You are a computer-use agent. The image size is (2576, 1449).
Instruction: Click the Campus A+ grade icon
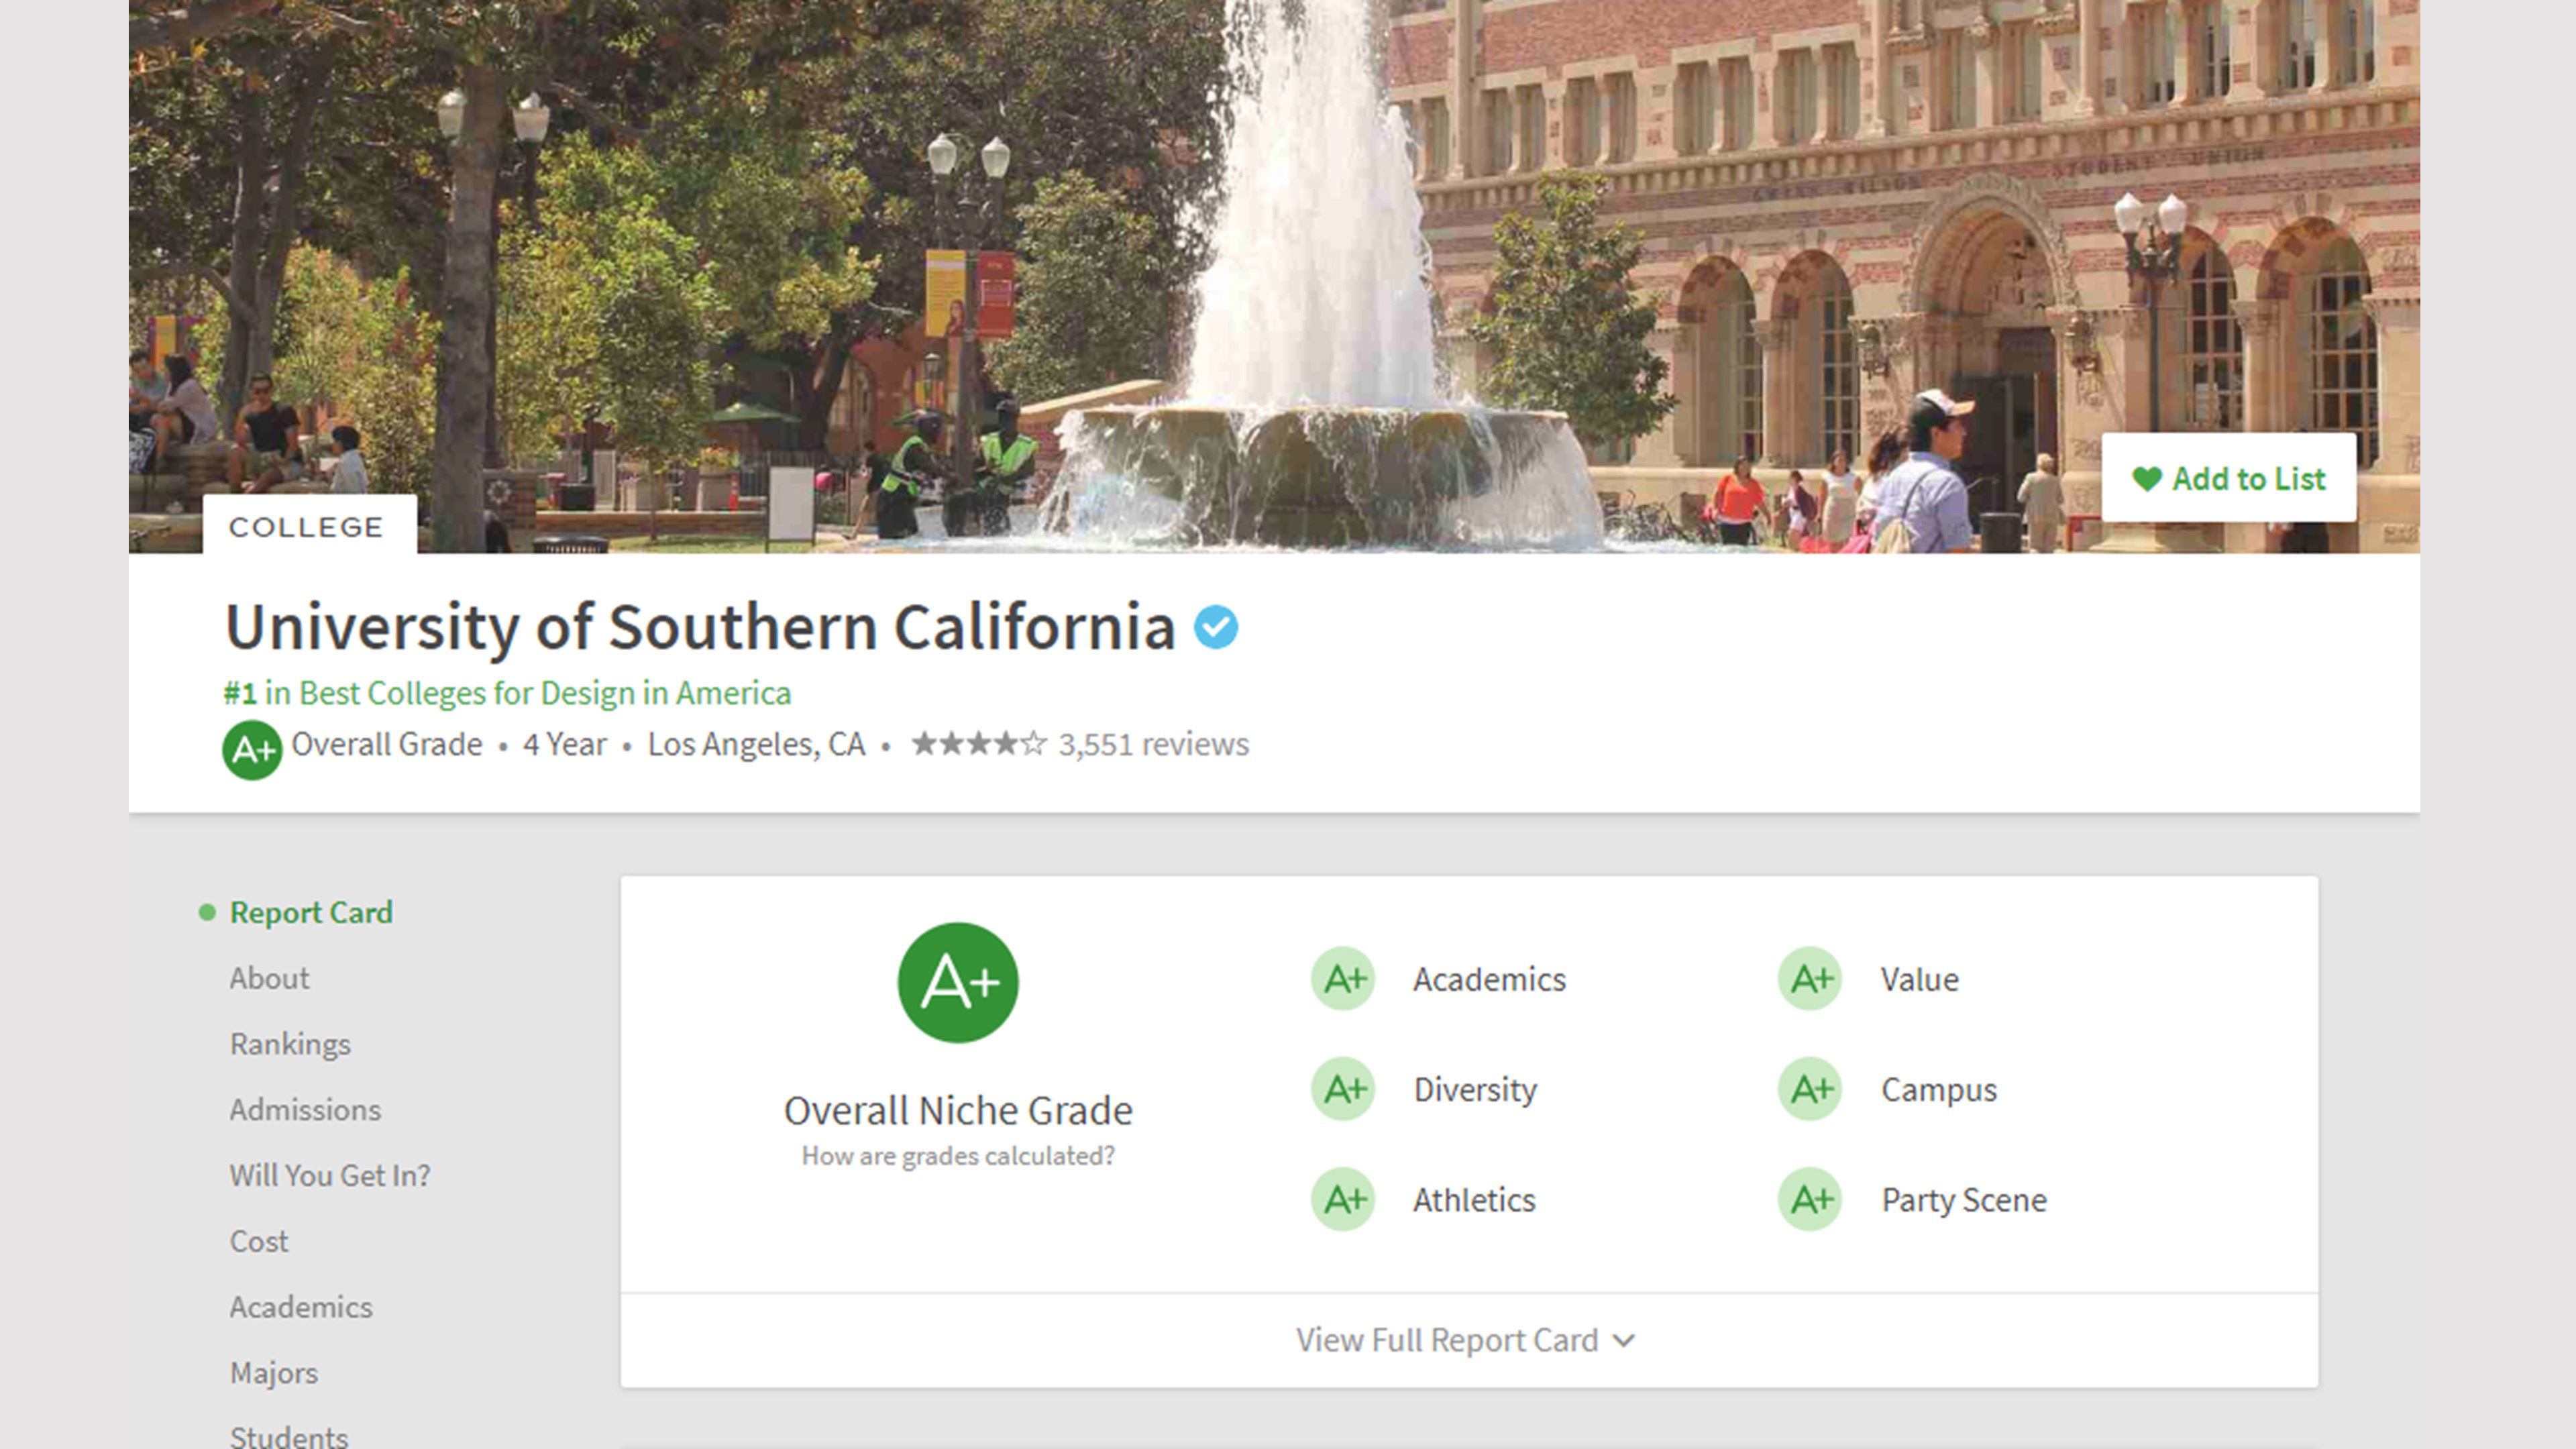click(x=1810, y=1089)
